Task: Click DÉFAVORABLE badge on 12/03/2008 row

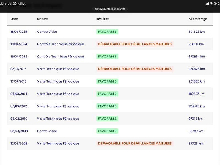Action: pyautogui.click(x=135, y=143)
